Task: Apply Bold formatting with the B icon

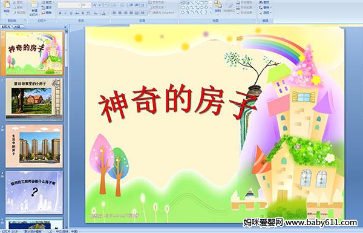Action: (60, 13)
